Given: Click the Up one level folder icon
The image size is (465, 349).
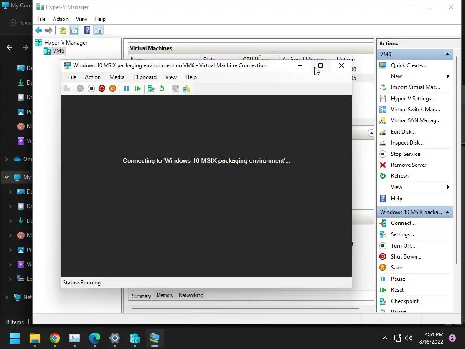Looking at the screenshot, I should (x=63, y=30).
